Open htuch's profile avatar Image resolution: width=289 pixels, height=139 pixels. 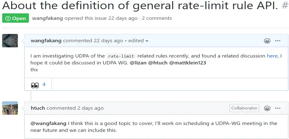(10, 108)
